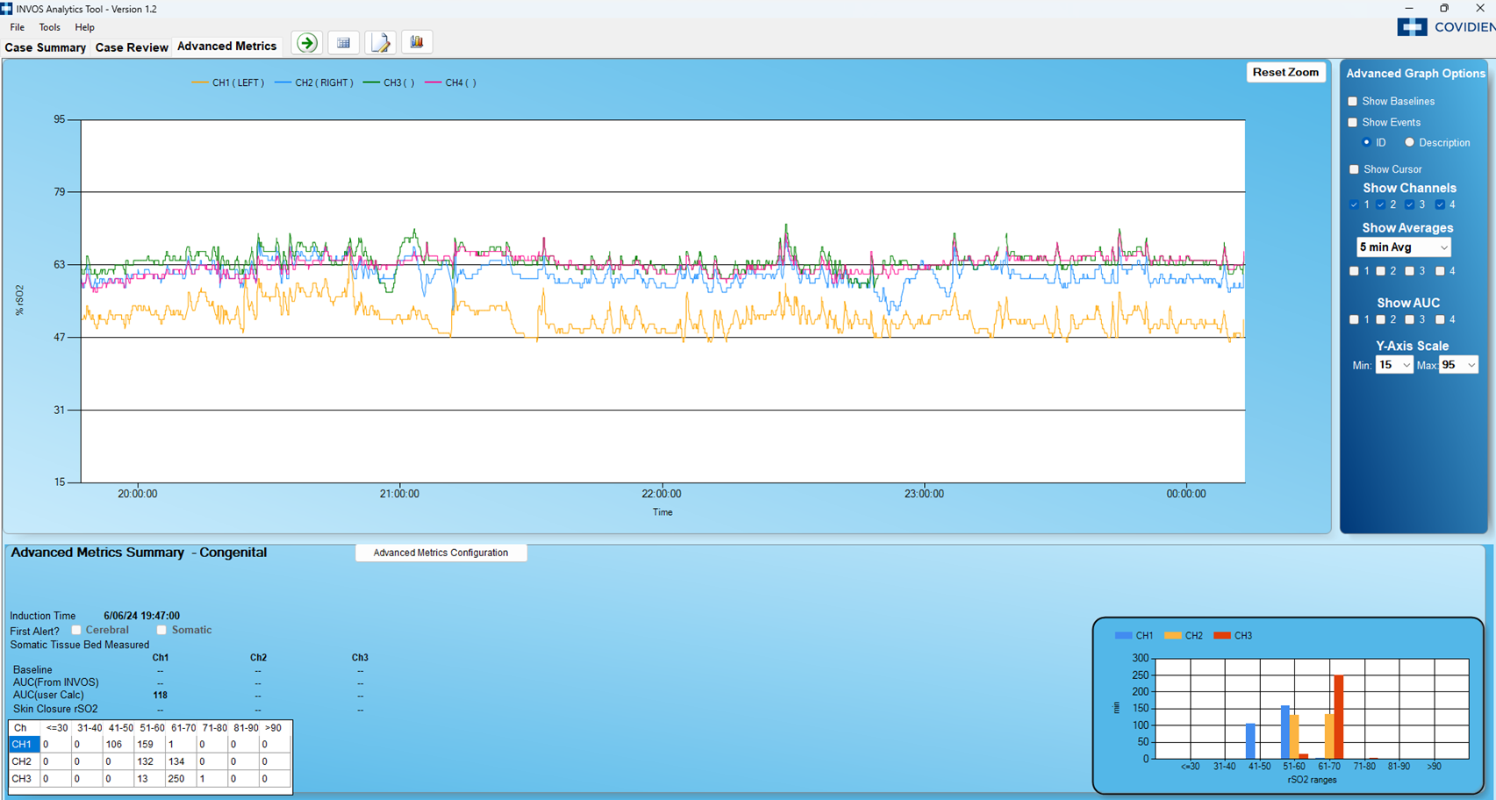This screenshot has height=800, width=1496.
Task: Check Show Averages checkbox 3
Action: (1410, 272)
